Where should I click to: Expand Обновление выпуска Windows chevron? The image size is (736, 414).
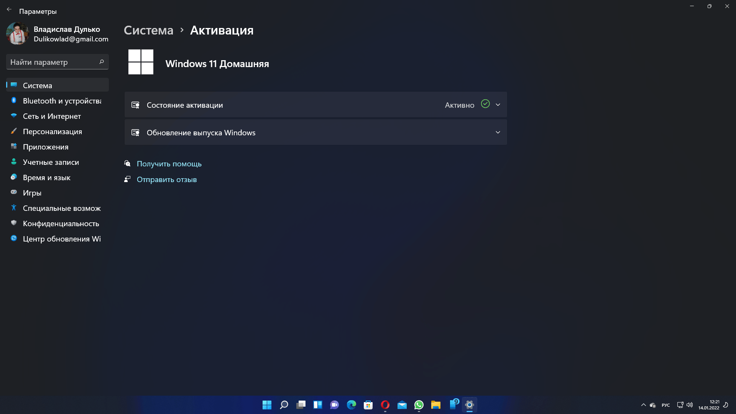[498, 132]
